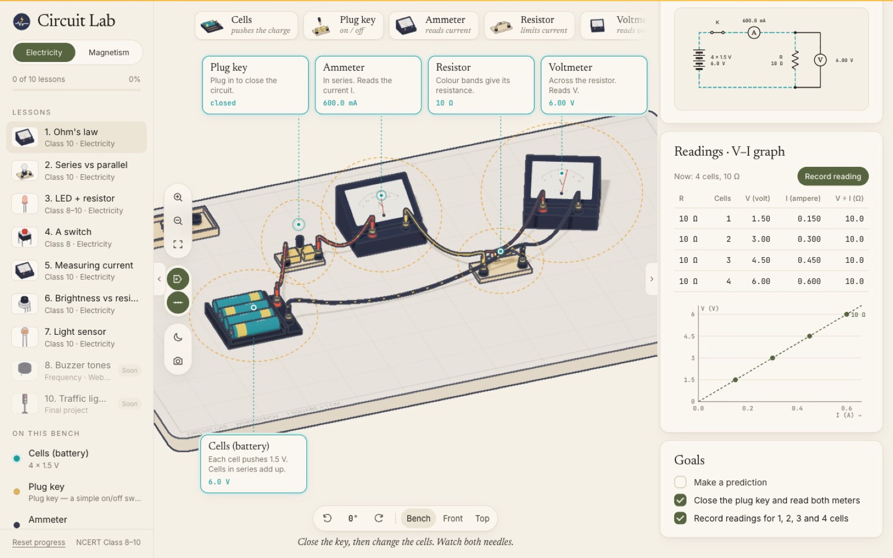Click the Circuit Lab logo icon
893x558 pixels.
pos(22,21)
